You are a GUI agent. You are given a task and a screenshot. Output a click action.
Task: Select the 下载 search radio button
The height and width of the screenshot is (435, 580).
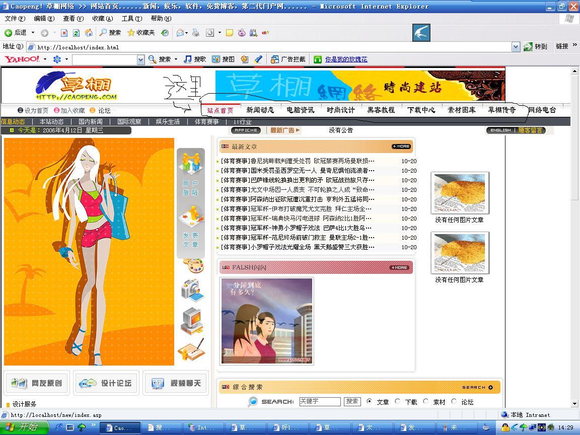pos(398,401)
